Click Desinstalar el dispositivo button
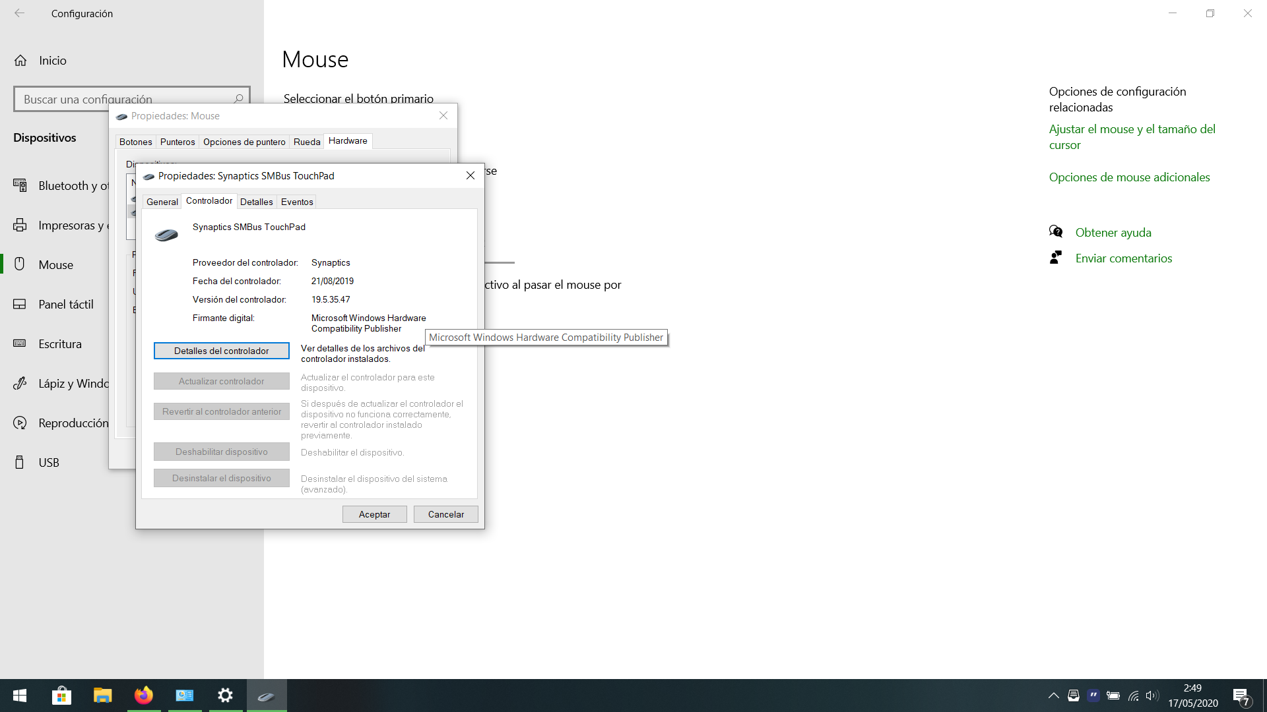 222,478
